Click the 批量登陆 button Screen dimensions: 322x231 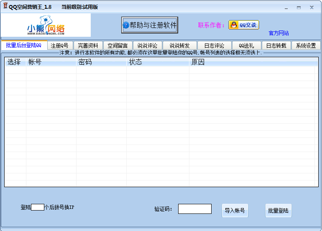point(278,211)
